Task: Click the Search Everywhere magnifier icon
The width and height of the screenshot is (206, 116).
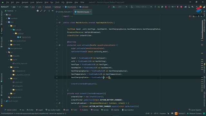Action: click(197, 7)
